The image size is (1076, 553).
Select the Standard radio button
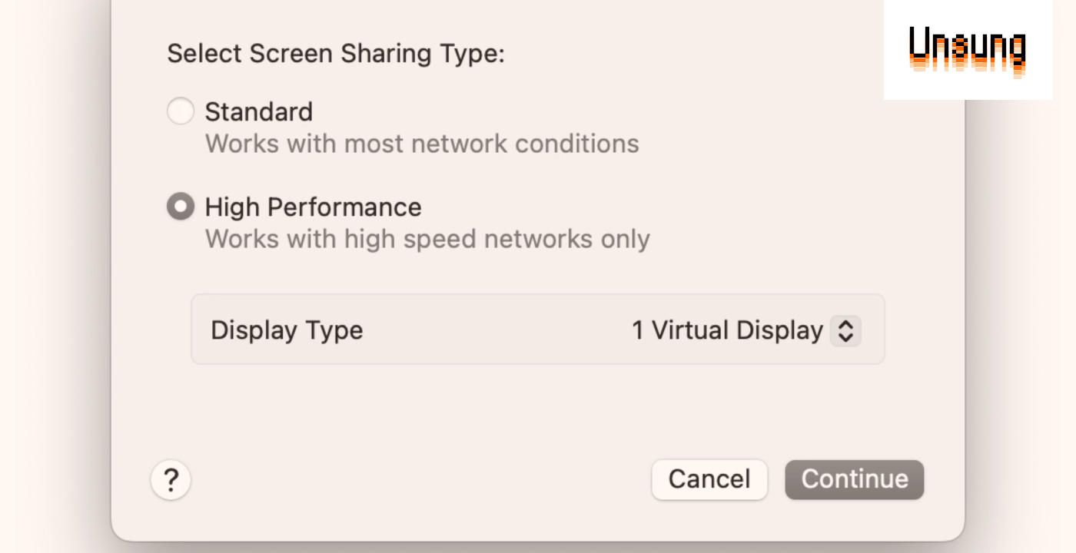pyautogui.click(x=181, y=111)
